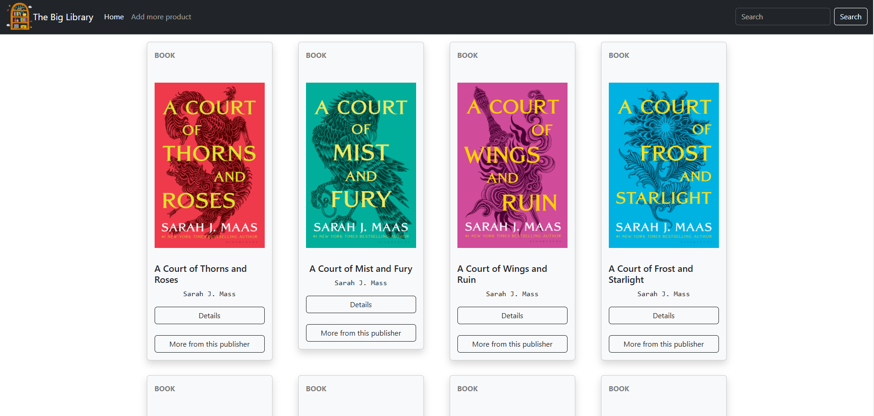Viewport: 874px width, 416px height.
Task: Show more from Thorns and Roses publisher
Action: [209, 344]
